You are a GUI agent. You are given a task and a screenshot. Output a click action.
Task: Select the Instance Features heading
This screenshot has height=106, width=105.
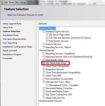pyautogui.click(x=47, y=28)
